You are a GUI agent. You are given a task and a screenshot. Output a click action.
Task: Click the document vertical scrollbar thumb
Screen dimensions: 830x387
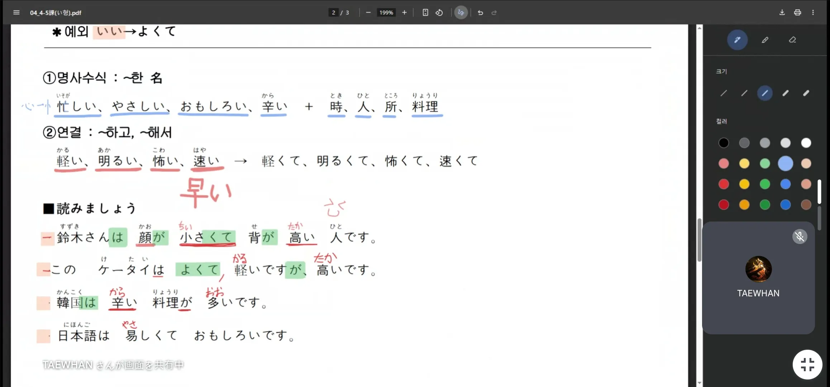[x=699, y=240]
